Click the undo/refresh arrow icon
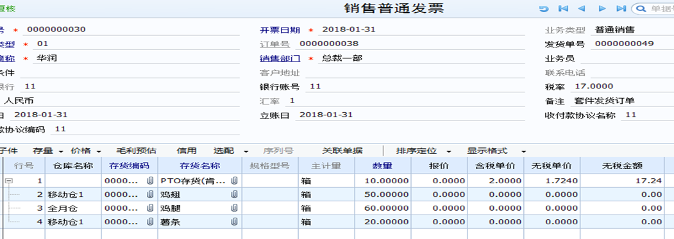Screen dimensions: 674x239 (544, 8)
